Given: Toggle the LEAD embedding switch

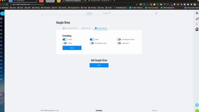Looking at the screenshot, I should tap(65, 40).
